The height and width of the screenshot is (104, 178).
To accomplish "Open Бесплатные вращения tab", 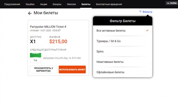I will pyautogui.click(x=109, y=4).
